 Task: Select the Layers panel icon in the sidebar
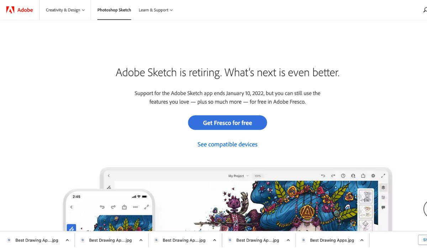click(x=383, y=187)
